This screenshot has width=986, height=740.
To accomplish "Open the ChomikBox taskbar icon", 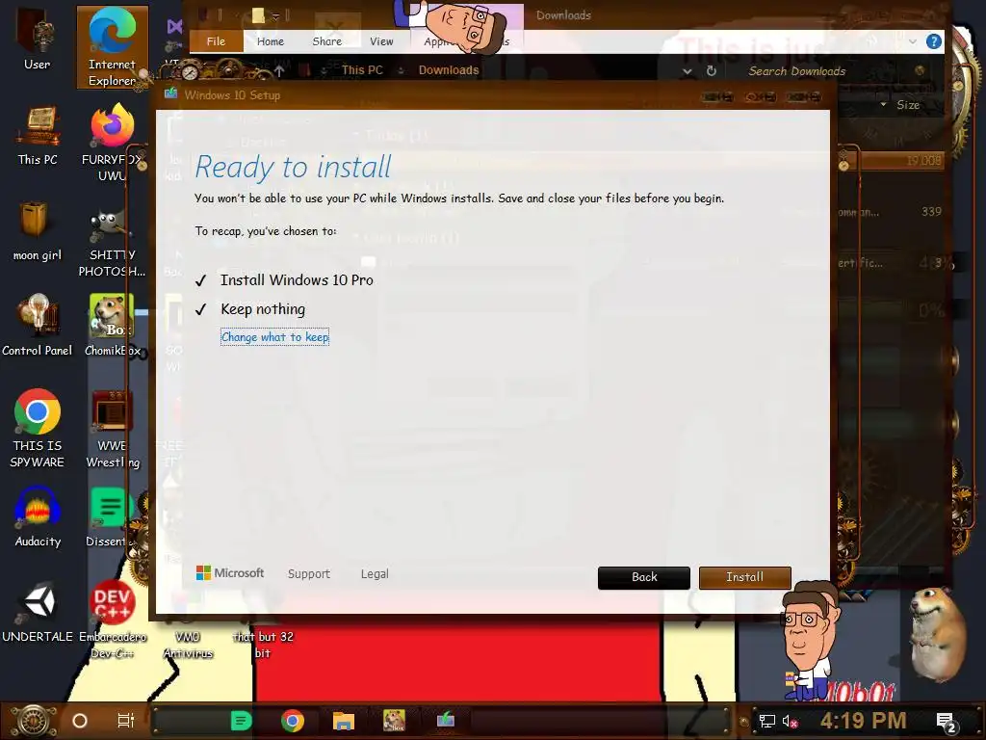I will tap(394, 721).
